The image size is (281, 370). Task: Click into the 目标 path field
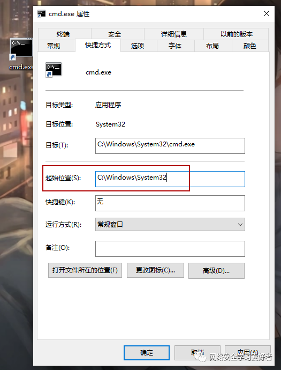[x=170, y=146]
